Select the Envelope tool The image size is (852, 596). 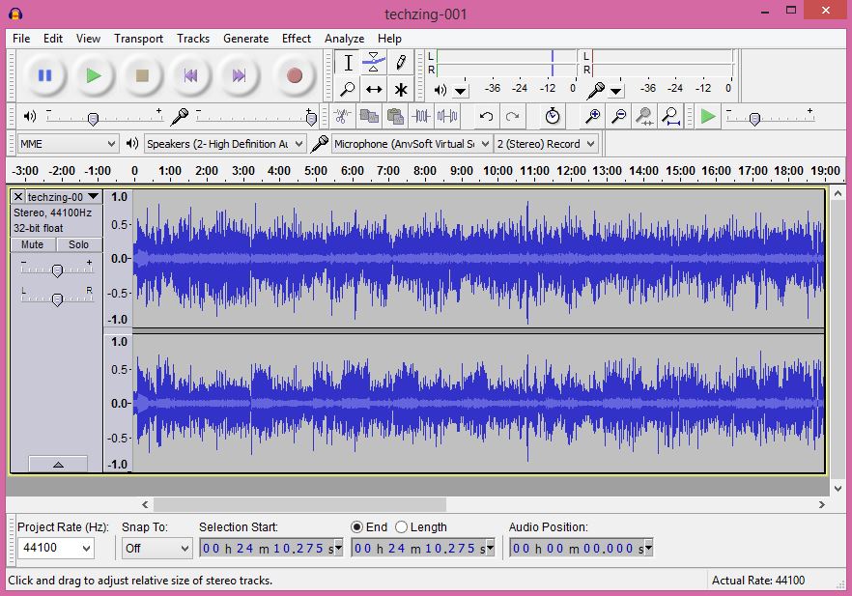pos(374,63)
